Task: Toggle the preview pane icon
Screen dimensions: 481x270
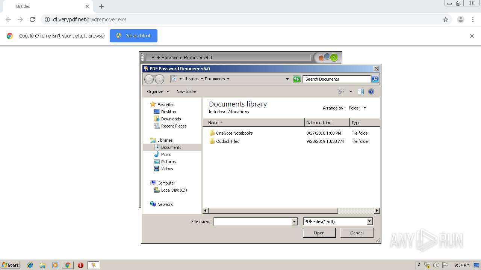Action: [361, 91]
